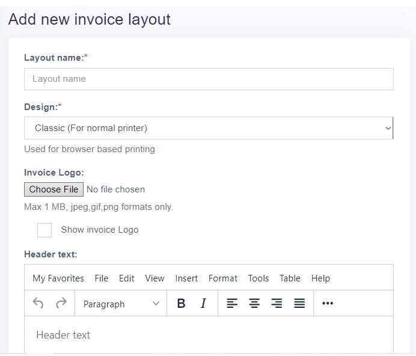This screenshot has width=416, height=356.
Task: Open the Insert menu
Action: [186, 278]
